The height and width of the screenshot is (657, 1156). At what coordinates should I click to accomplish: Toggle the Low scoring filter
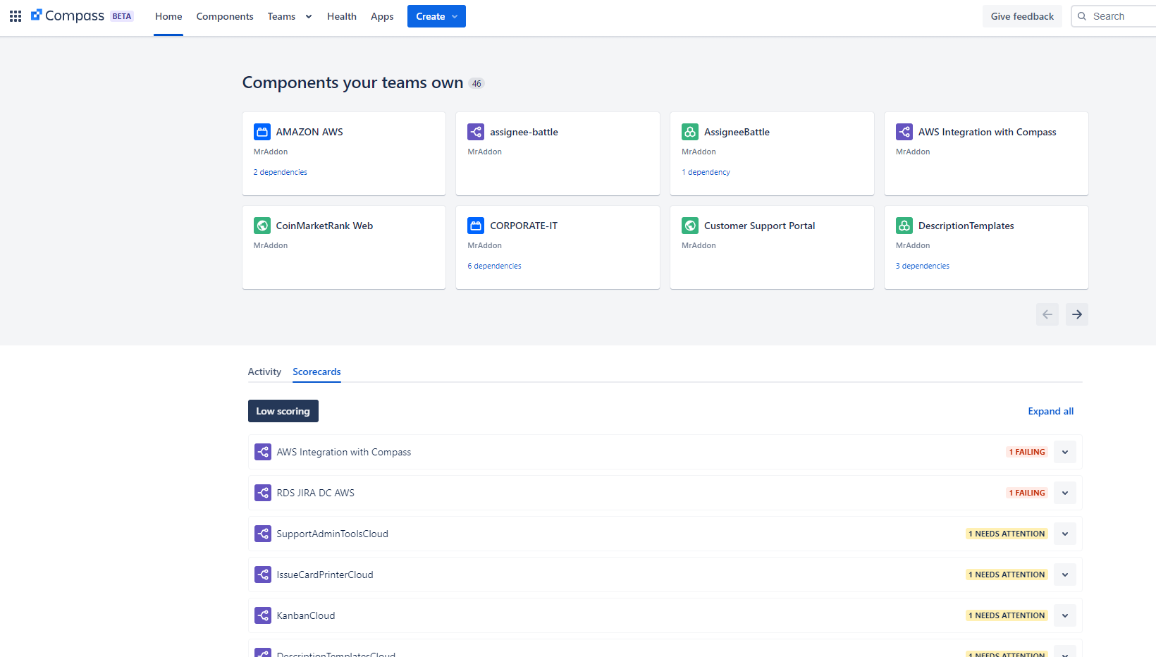283,411
